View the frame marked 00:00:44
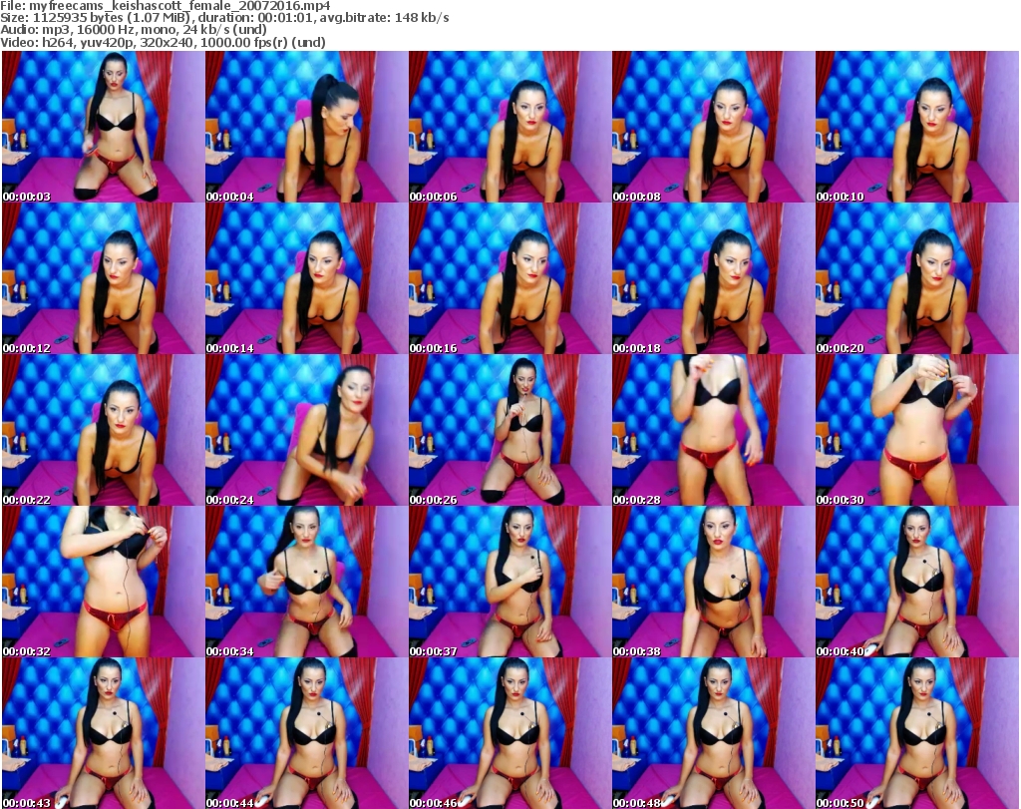Viewport: 1021px width, 809px height. (x=307, y=733)
